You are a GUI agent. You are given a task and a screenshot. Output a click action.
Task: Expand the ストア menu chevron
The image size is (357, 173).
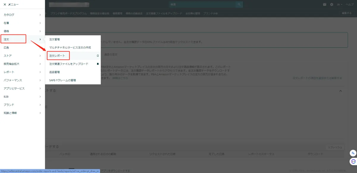click(40, 56)
